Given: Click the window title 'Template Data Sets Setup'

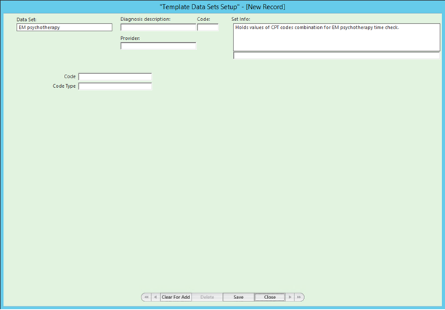Looking at the screenshot, I should (222, 7).
